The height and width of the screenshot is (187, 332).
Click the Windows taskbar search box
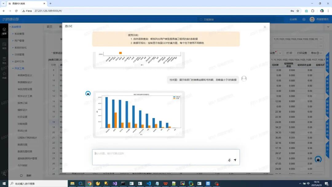click(38, 183)
